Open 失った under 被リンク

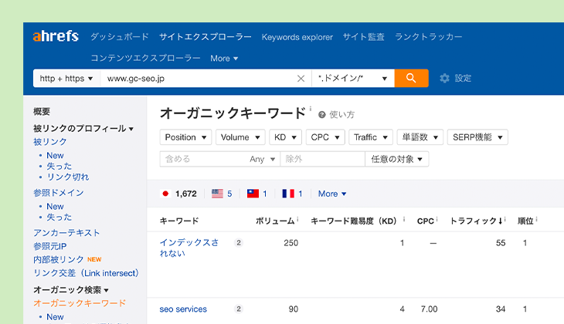[59, 167]
